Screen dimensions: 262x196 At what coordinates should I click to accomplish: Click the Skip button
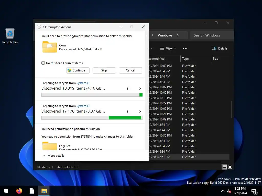coord(104,70)
